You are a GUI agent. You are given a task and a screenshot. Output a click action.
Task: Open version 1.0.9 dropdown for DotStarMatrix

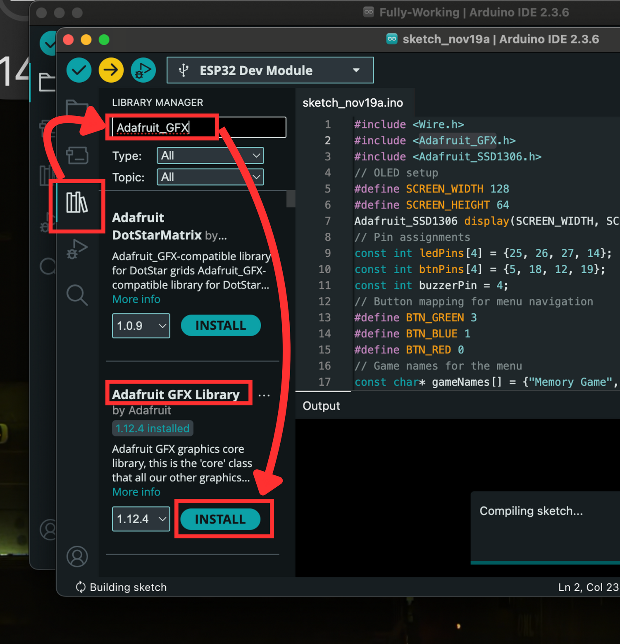pyautogui.click(x=141, y=326)
